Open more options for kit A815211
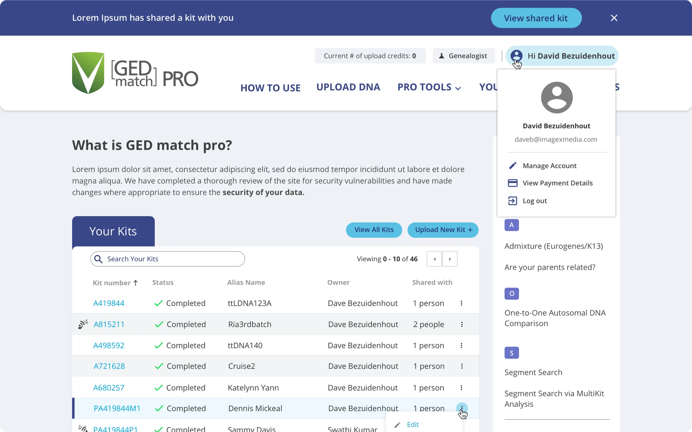This screenshot has width=692, height=432. (x=462, y=324)
